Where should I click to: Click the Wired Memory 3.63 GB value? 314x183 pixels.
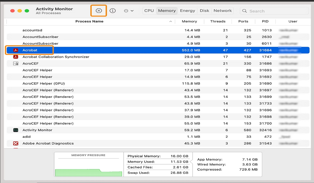(250, 164)
